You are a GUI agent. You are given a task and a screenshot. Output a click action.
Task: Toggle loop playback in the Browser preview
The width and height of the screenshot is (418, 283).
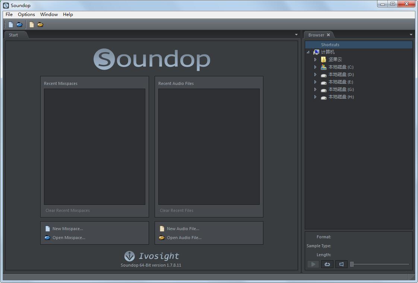[x=327, y=264]
